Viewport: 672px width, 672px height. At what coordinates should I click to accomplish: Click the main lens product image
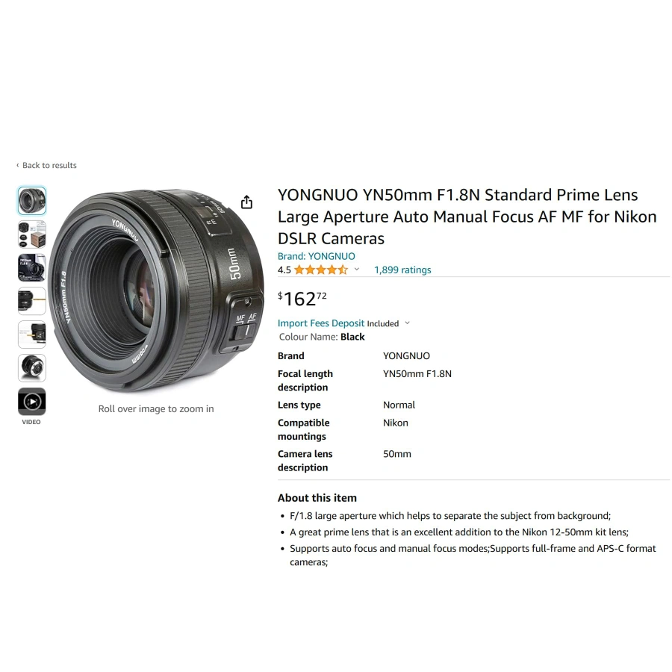156,290
